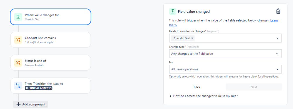Select the Status is one of condition
Screen dimensions: 293x109
50,63
